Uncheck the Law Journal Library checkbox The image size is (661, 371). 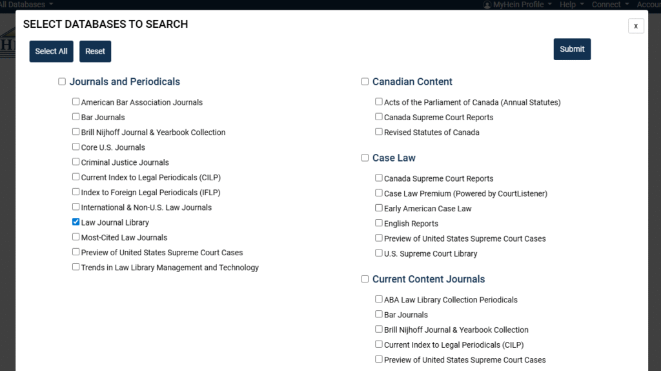(x=76, y=222)
